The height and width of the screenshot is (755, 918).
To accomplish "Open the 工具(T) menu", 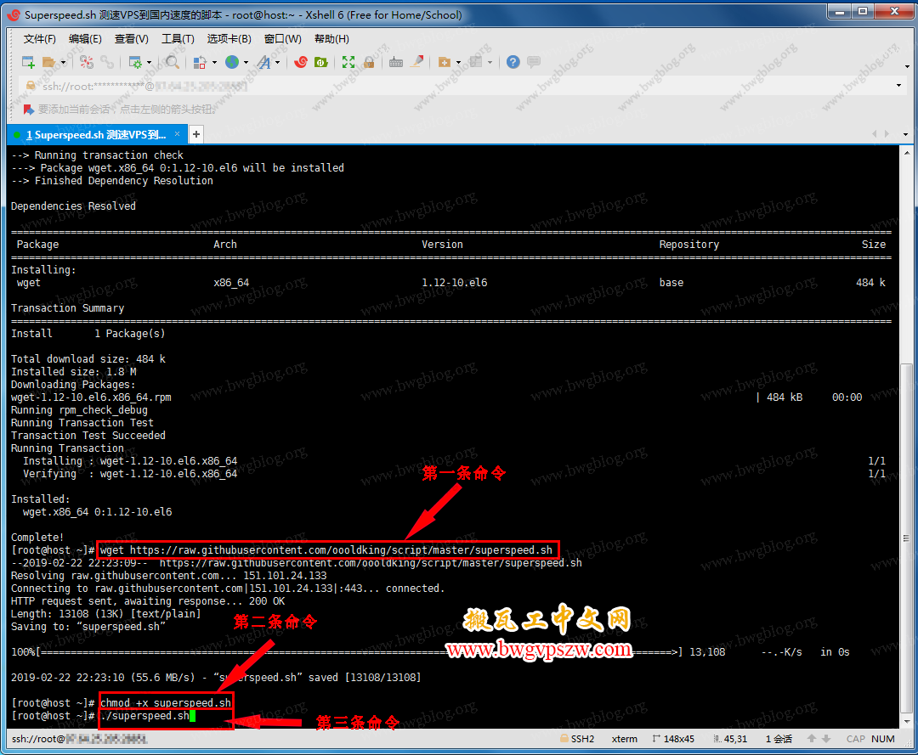I will click(178, 38).
